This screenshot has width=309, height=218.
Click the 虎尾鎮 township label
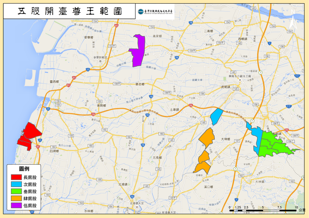click(225, 87)
